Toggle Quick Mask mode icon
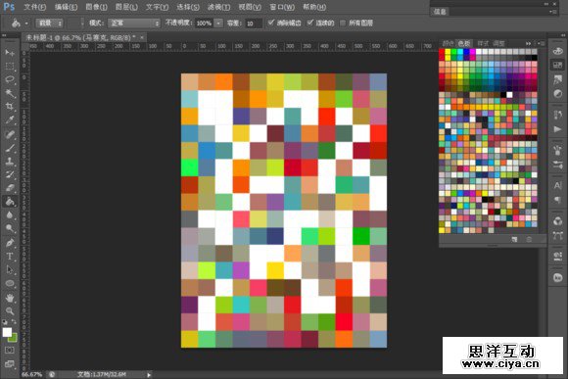The width and height of the screenshot is (568, 379). (10, 350)
